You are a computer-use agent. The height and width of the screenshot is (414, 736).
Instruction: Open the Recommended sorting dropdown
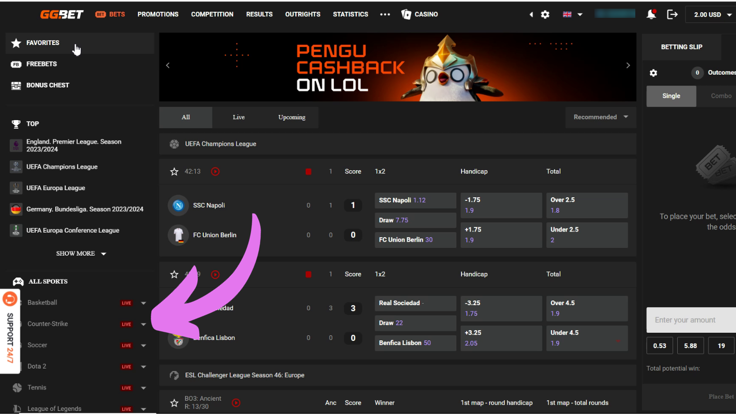601,117
